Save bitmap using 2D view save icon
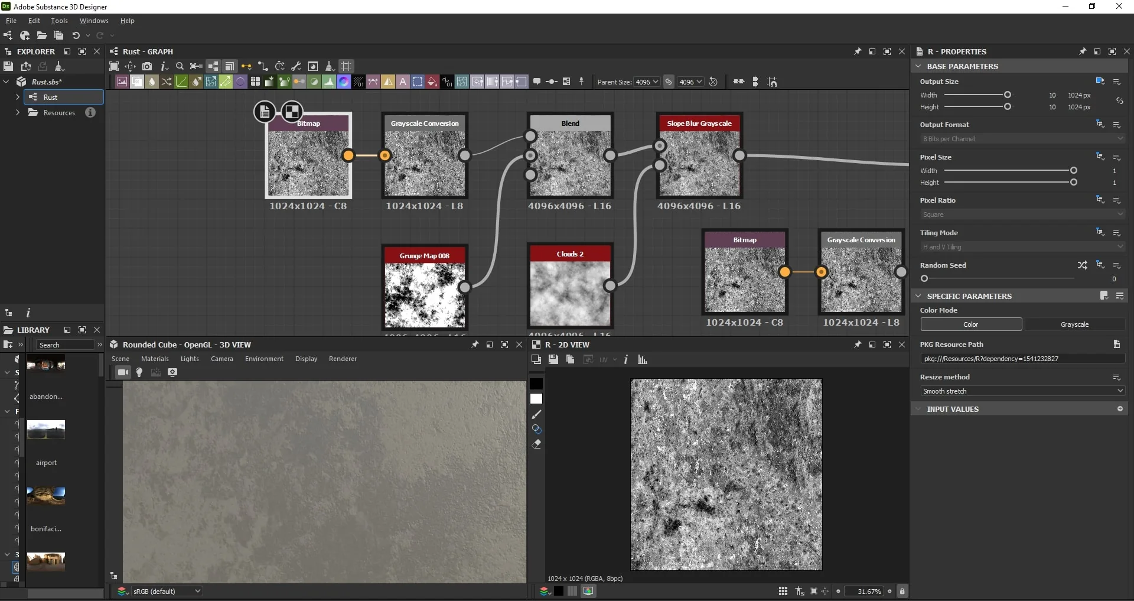The image size is (1134, 601). (553, 359)
